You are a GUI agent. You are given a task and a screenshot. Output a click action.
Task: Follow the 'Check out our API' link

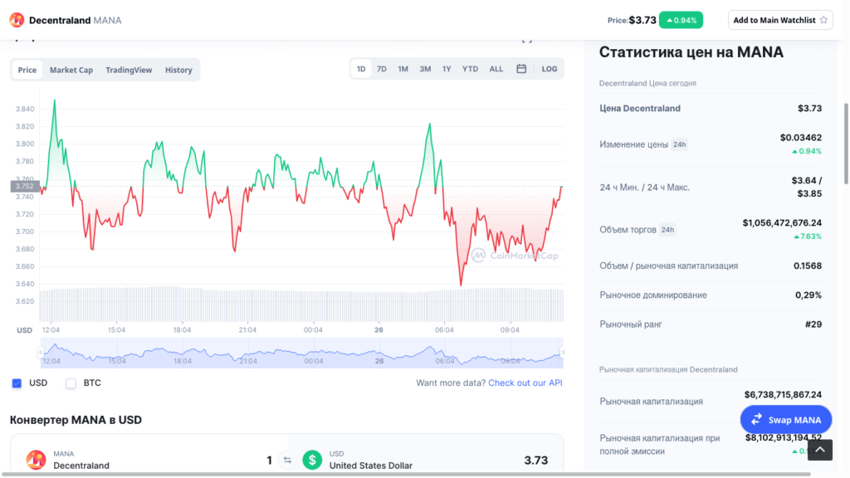point(525,383)
